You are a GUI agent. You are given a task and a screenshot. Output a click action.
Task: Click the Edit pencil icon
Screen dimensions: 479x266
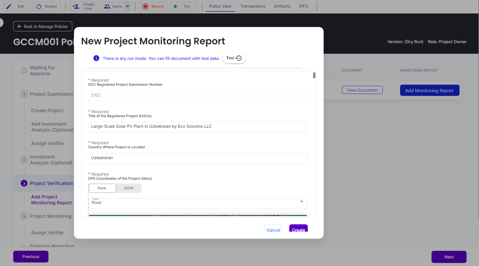[x=9, y=6]
